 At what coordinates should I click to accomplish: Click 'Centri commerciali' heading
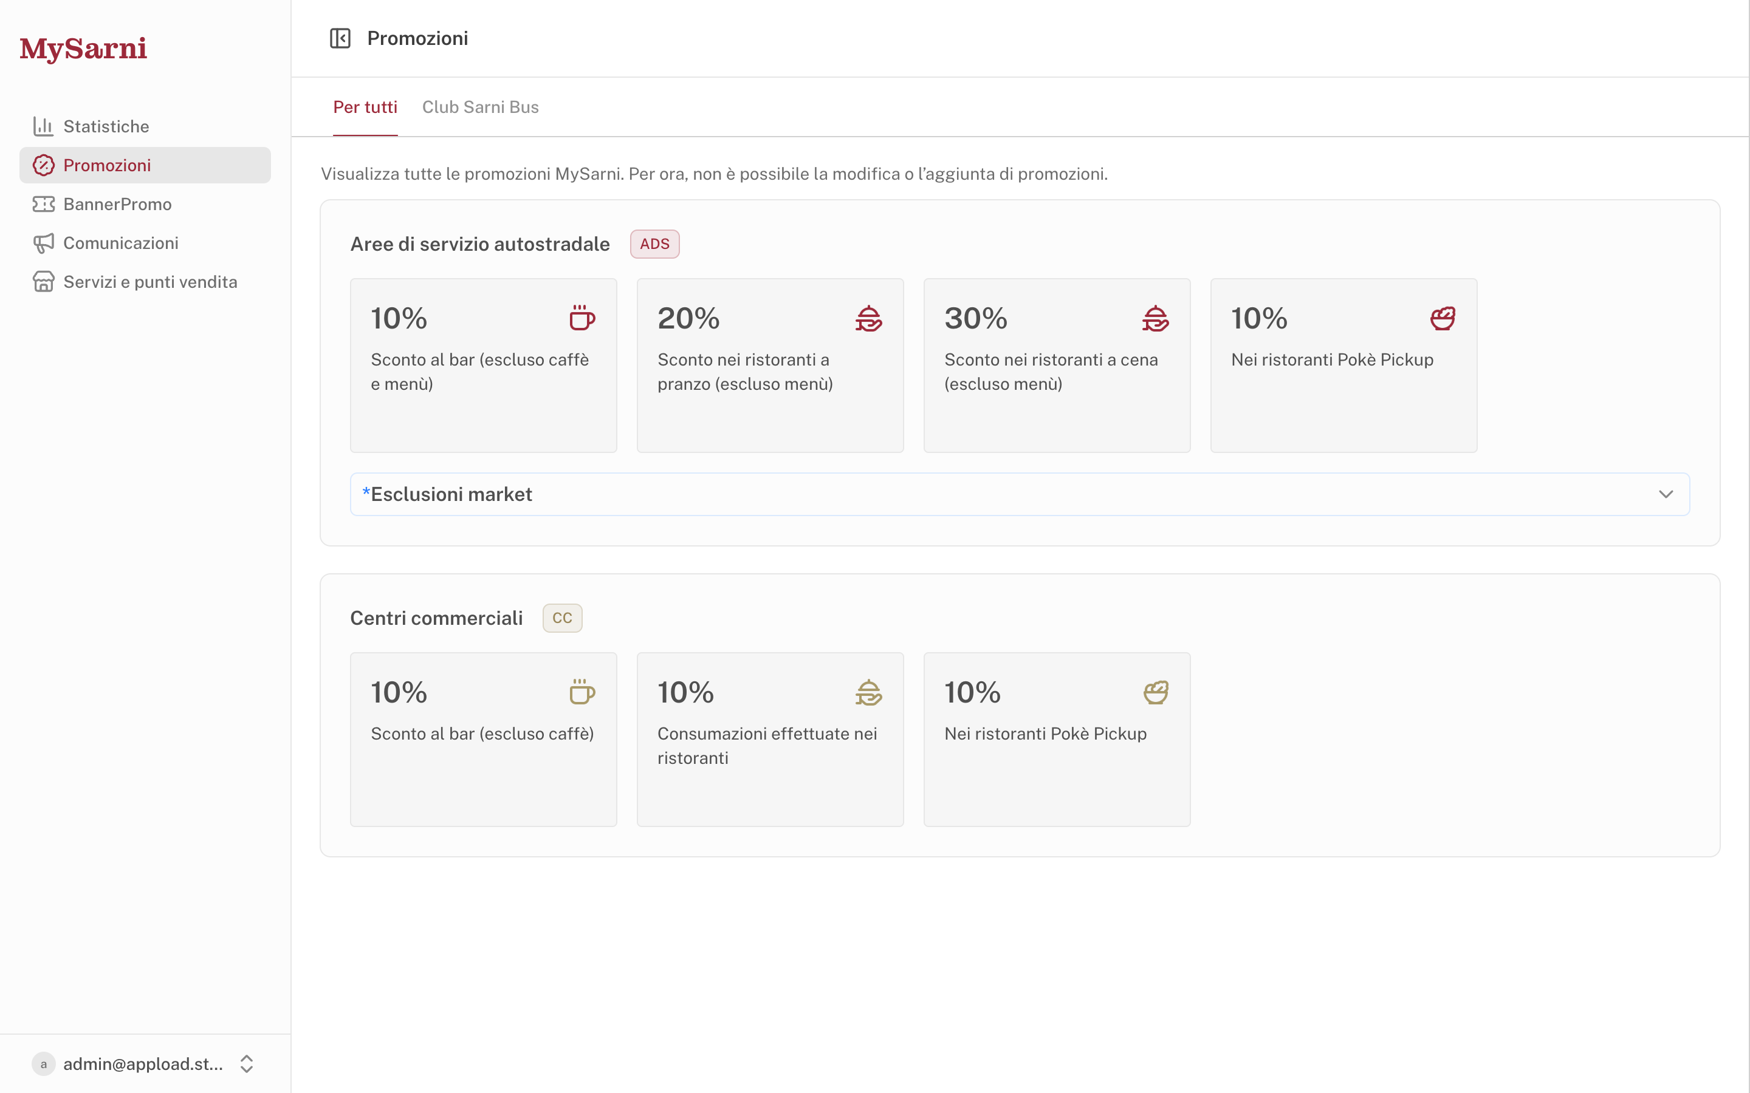point(437,618)
